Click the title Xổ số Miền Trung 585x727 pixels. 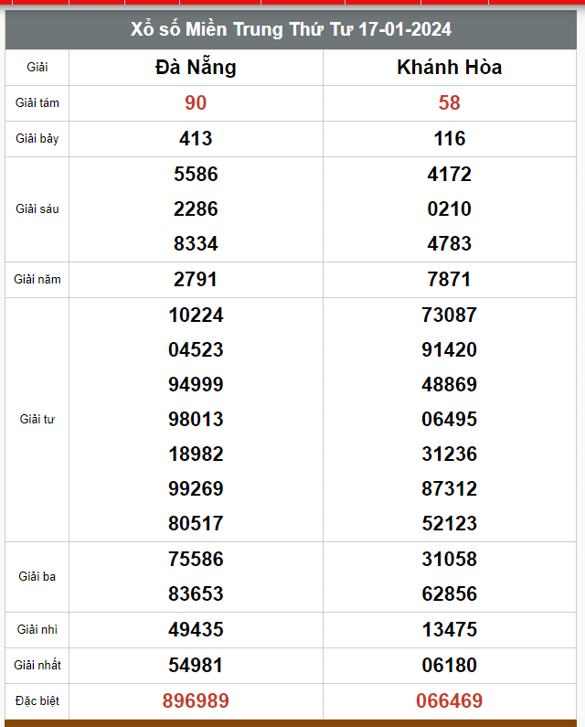[x=292, y=29]
